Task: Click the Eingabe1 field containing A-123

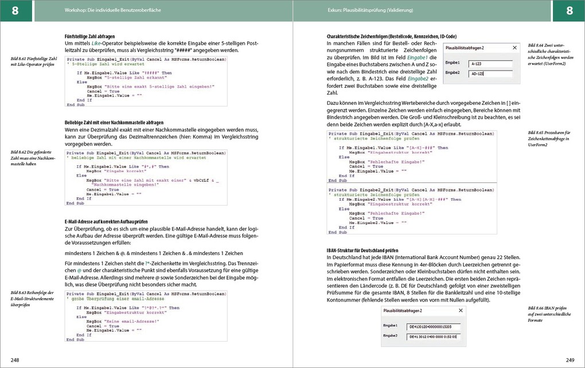Action: [x=489, y=64]
